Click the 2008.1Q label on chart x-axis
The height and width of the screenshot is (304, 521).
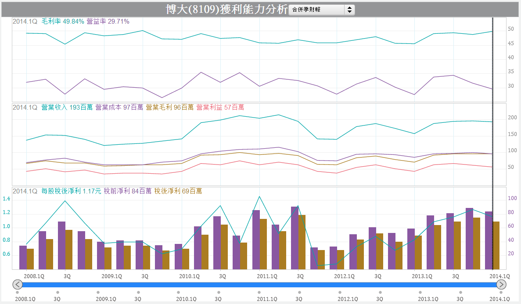34,276
